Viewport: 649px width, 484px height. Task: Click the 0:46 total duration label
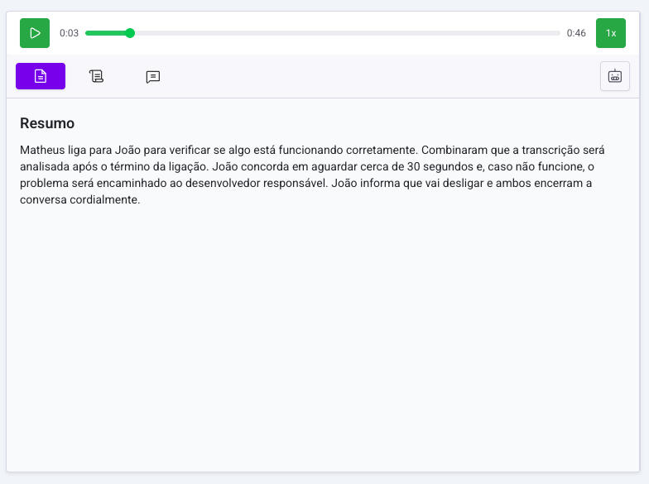576,33
